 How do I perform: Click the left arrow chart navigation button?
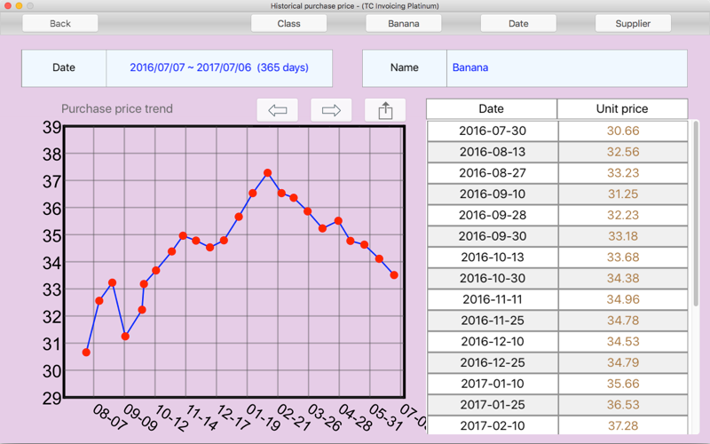(277, 110)
